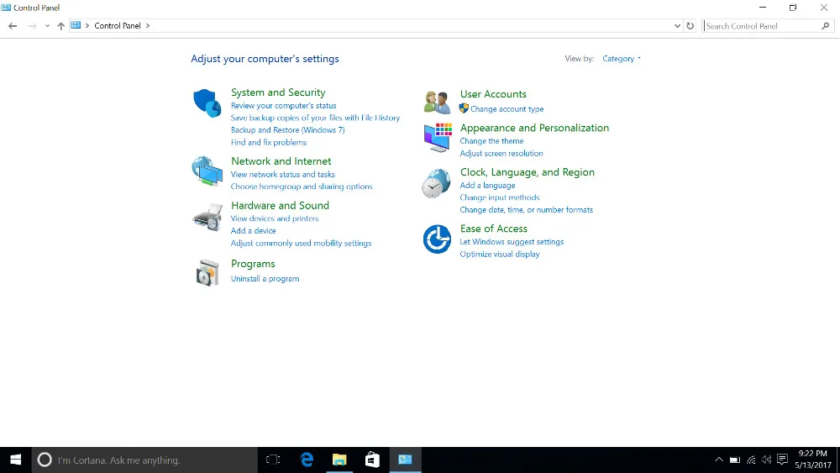
Task: Open the recent locations dropdown arrow
Action: pyautogui.click(x=47, y=26)
